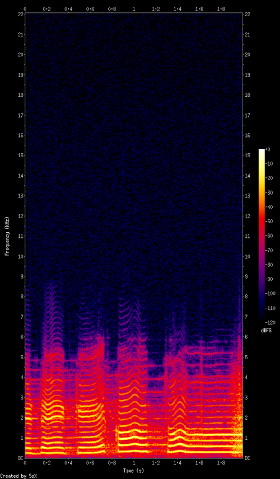Click '0.2' on the top time axis

pos(47,10)
